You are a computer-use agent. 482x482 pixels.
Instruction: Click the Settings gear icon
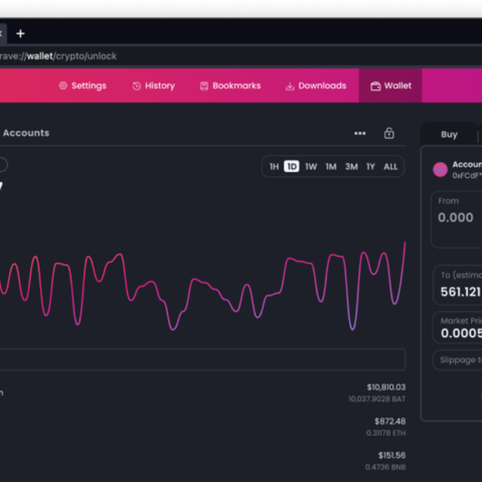click(63, 86)
